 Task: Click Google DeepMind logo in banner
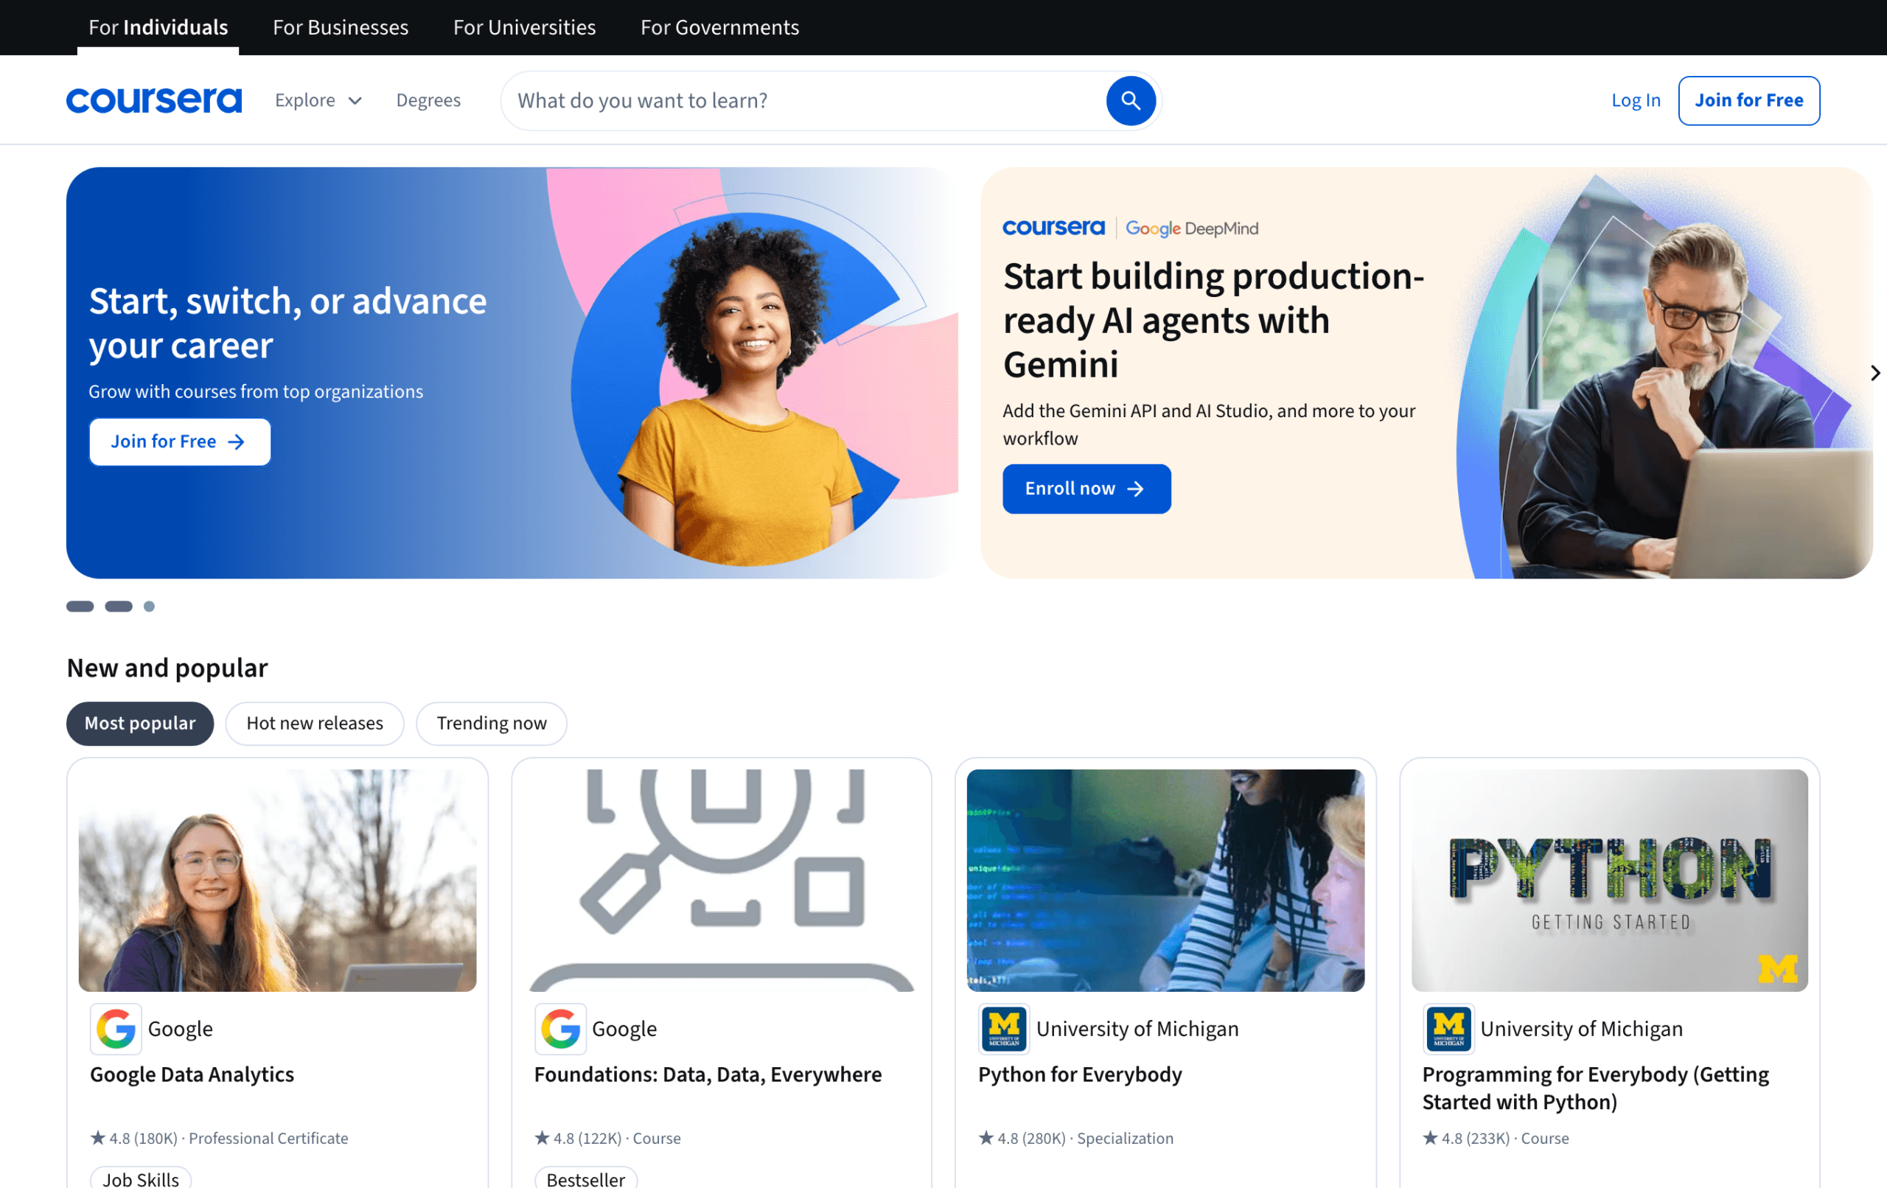pyautogui.click(x=1192, y=228)
